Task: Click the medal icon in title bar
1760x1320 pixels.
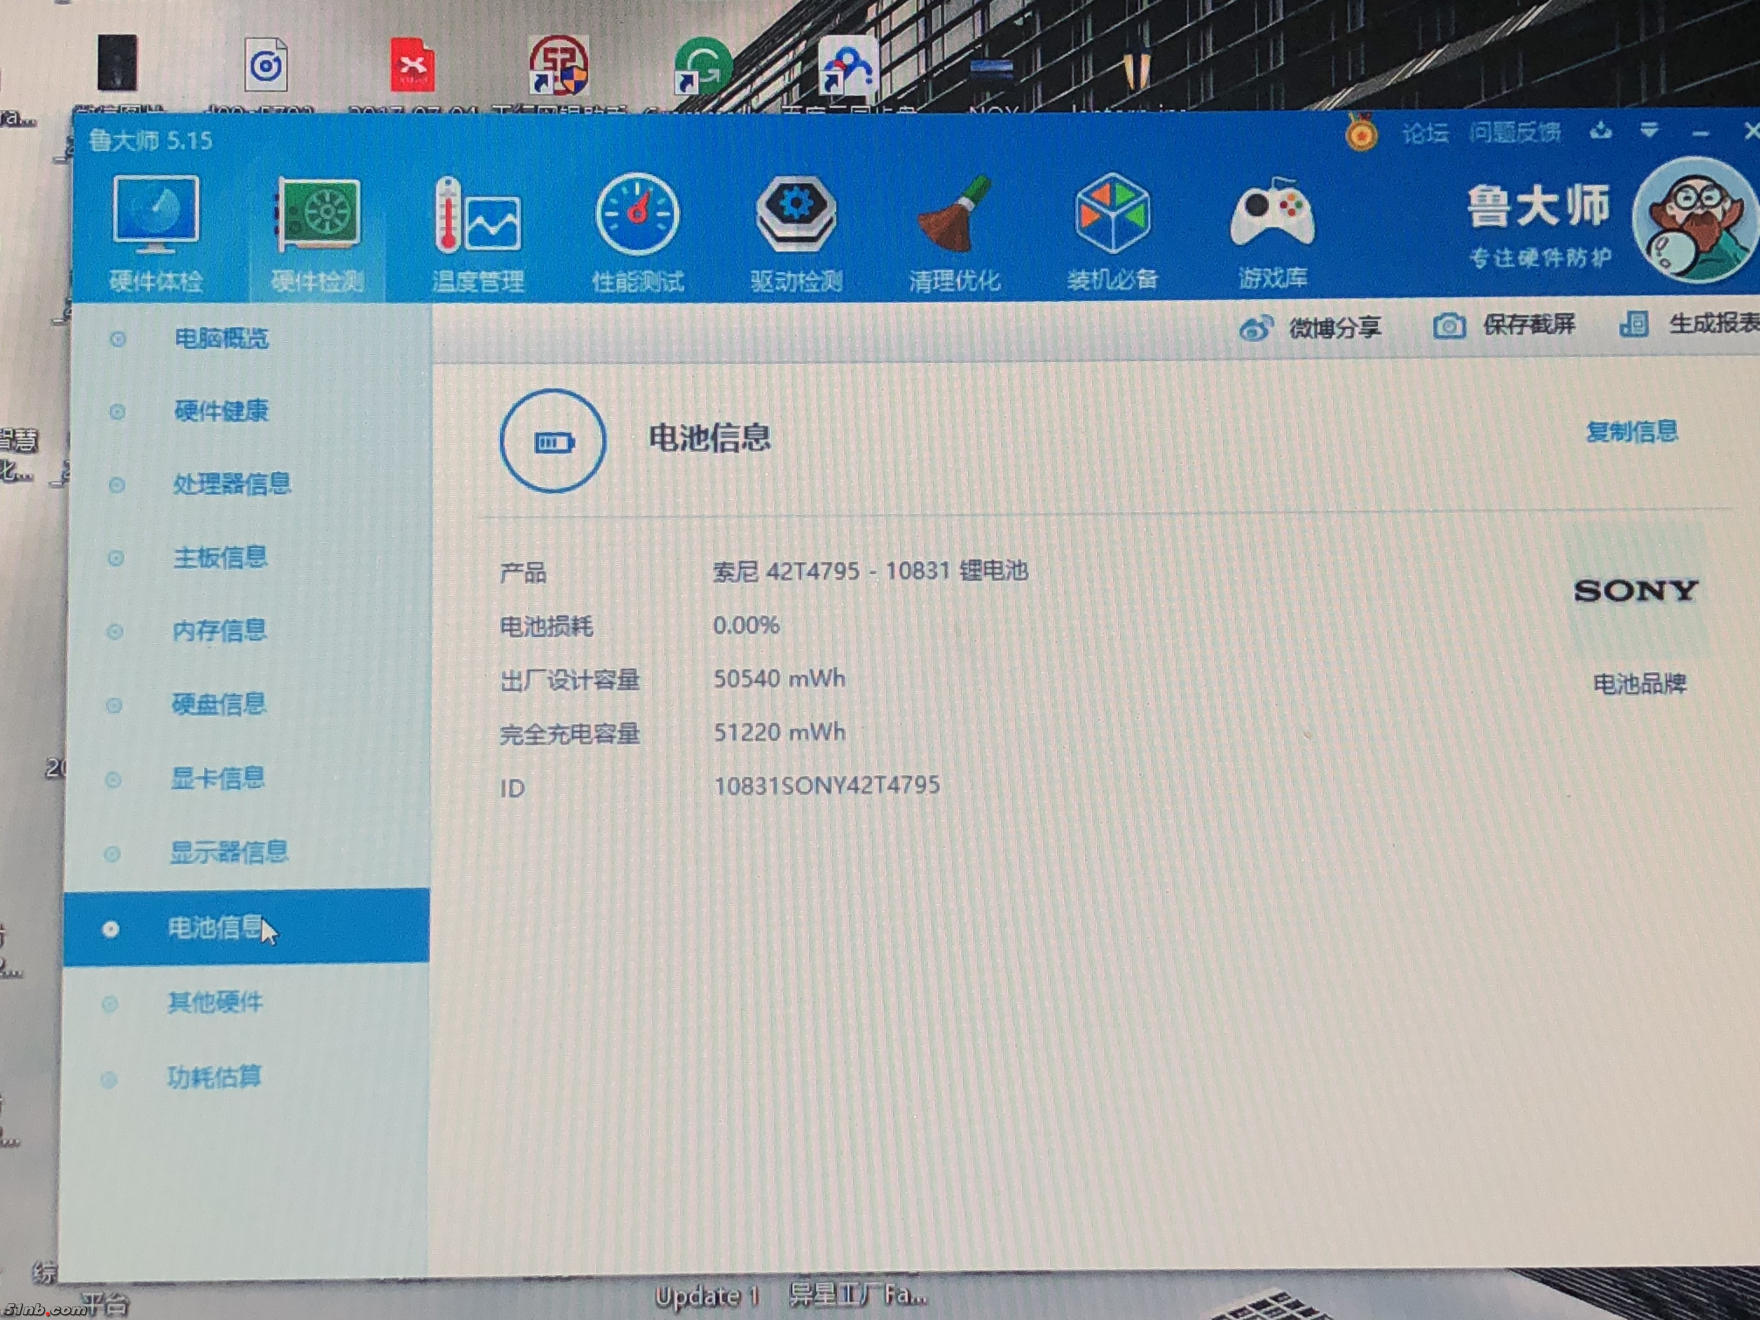Action: pyautogui.click(x=1361, y=134)
